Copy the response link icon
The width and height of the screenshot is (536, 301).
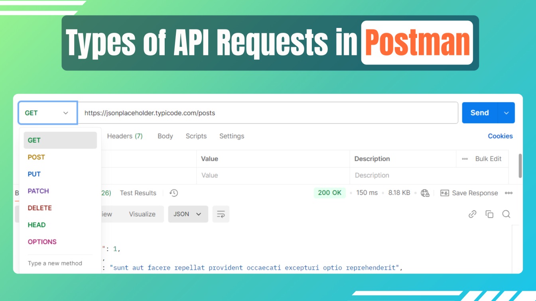pos(472,214)
